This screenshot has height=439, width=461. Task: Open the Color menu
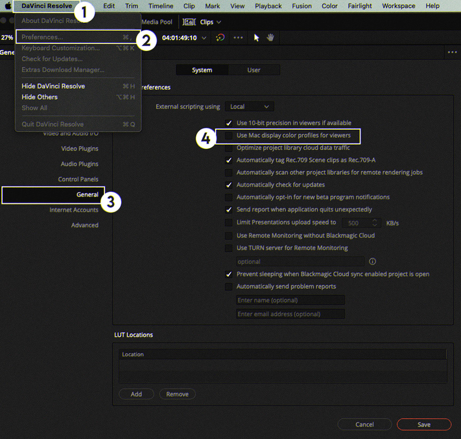pyautogui.click(x=329, y=6)
